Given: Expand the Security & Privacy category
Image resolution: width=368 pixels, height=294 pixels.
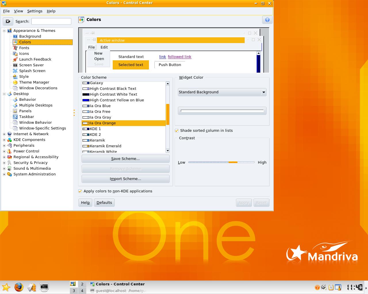Looking at the screenshot, I should tap(4, 163).
